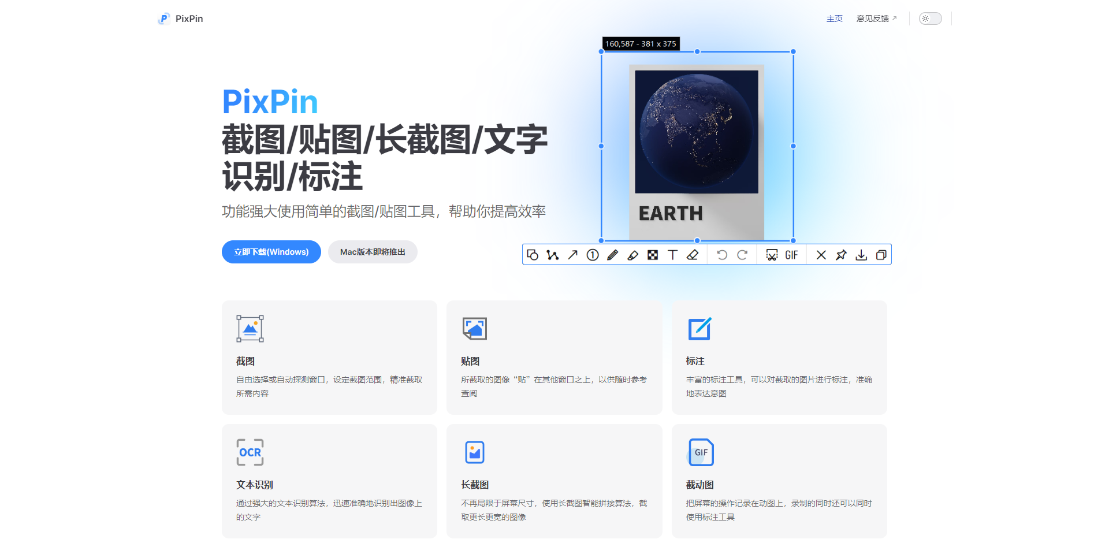The height and width of the screenshot is (554, 1109).
Task: Select the shapes tool in annotation toolbar
Action: click(x=533, y=255)
